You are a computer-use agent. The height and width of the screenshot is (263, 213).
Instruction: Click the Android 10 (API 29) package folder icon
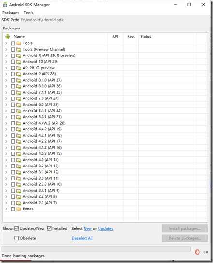tap(19, 62)
